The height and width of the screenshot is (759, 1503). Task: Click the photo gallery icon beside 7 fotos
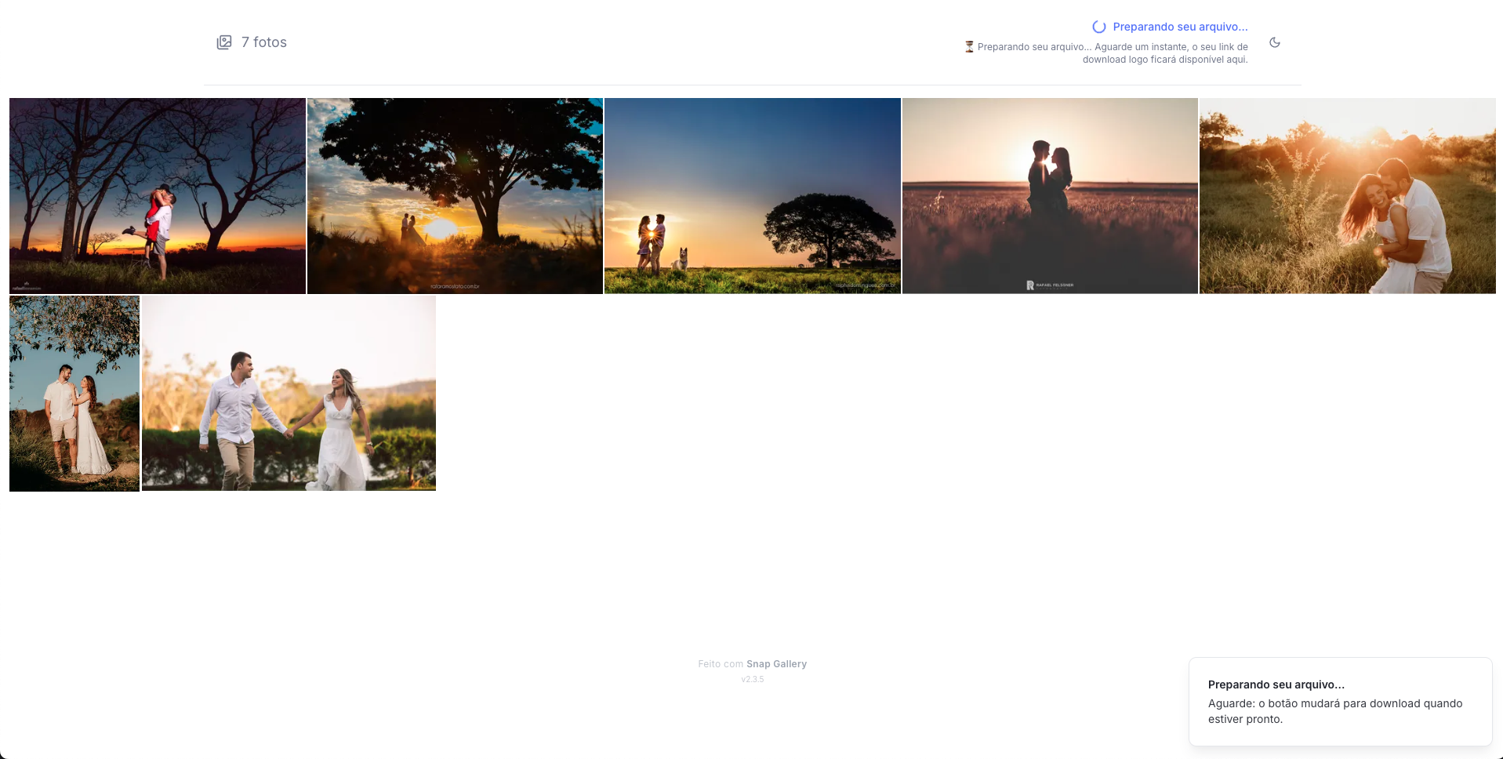pos(224,42)
